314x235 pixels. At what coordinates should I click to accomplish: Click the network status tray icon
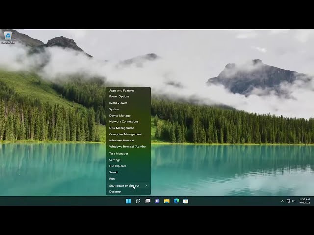pos(288,201)
